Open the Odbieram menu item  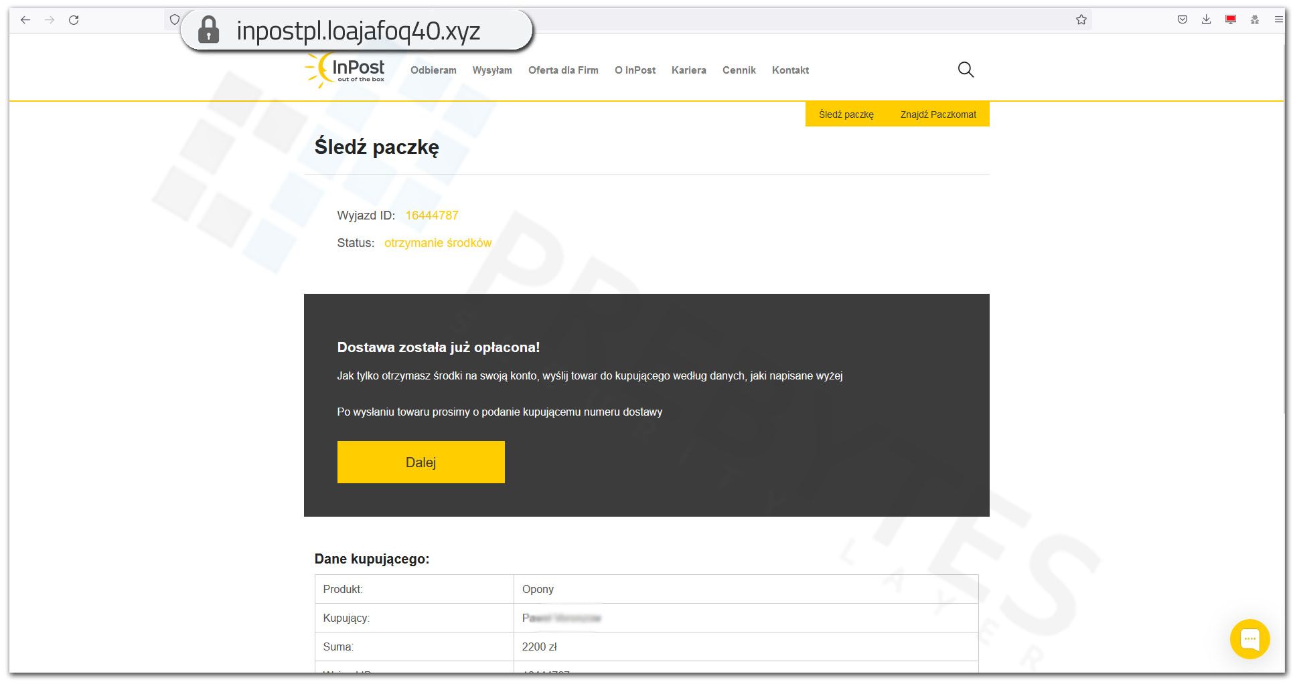tap(433, 70)
